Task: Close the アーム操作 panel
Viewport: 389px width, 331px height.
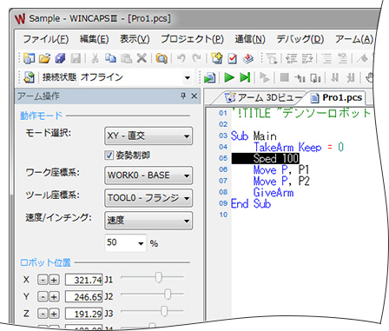Action: 194,96
